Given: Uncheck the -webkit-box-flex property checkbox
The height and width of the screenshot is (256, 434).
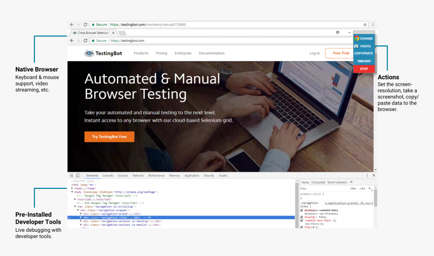Looking at the screenshot, I should tap(302, 221).
